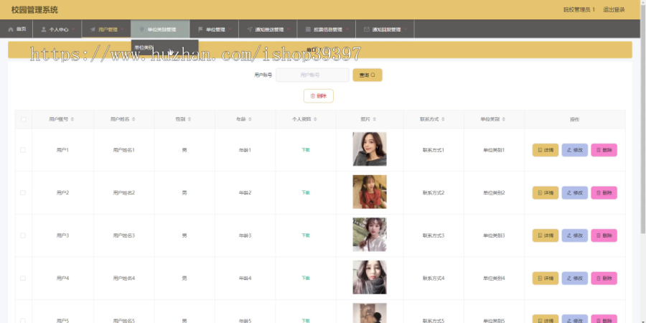Click the cell 年龄4
This screenshot has height=323, width=646.
[x=245, y=278]
